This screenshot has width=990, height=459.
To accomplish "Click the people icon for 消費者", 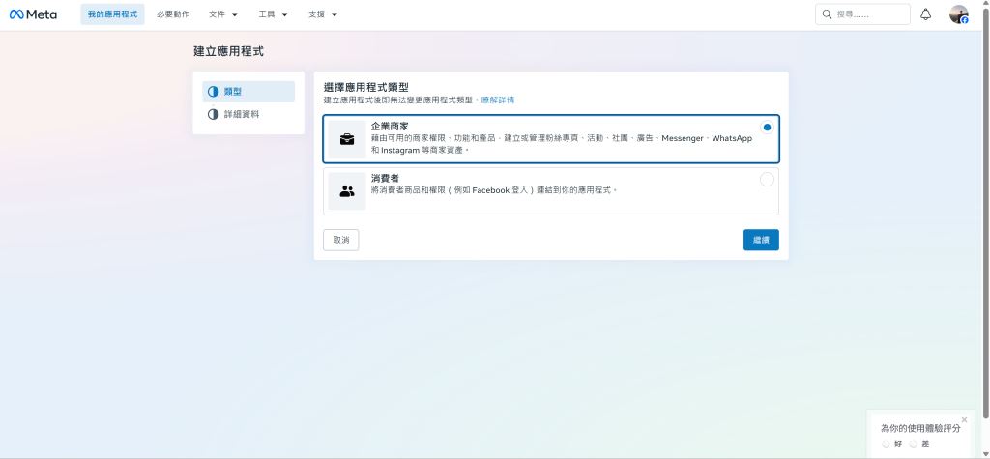I will pos(347,191).
